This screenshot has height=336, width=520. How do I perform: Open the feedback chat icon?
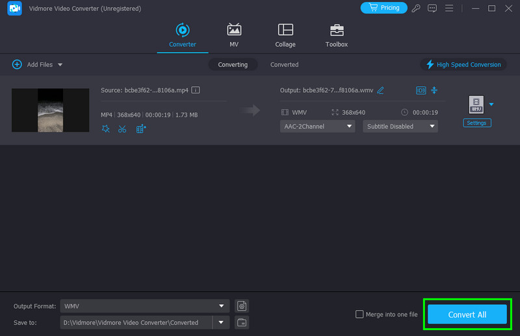click(x=432, y=8)
